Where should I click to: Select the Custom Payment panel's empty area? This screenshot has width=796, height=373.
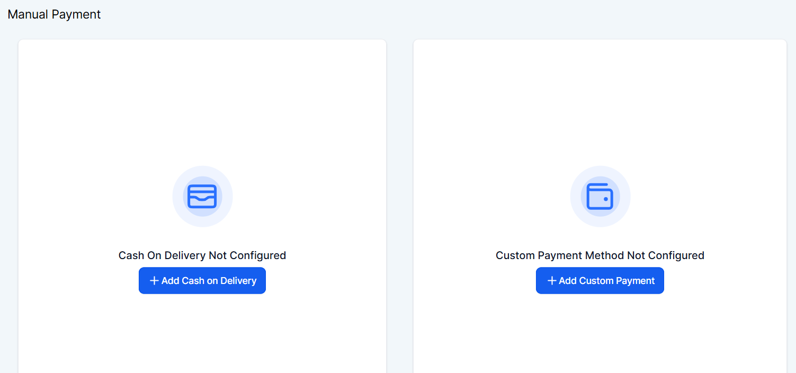coord(600,106)
